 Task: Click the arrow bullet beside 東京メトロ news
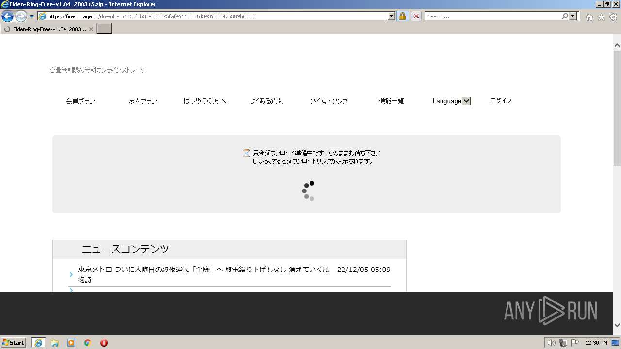71,275
